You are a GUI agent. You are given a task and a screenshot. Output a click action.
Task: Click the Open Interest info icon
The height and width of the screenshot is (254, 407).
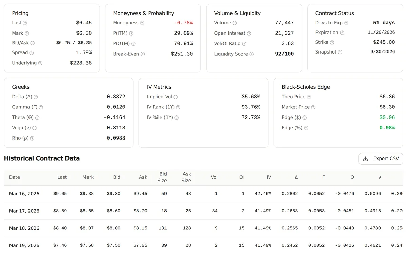pos(249,33)
